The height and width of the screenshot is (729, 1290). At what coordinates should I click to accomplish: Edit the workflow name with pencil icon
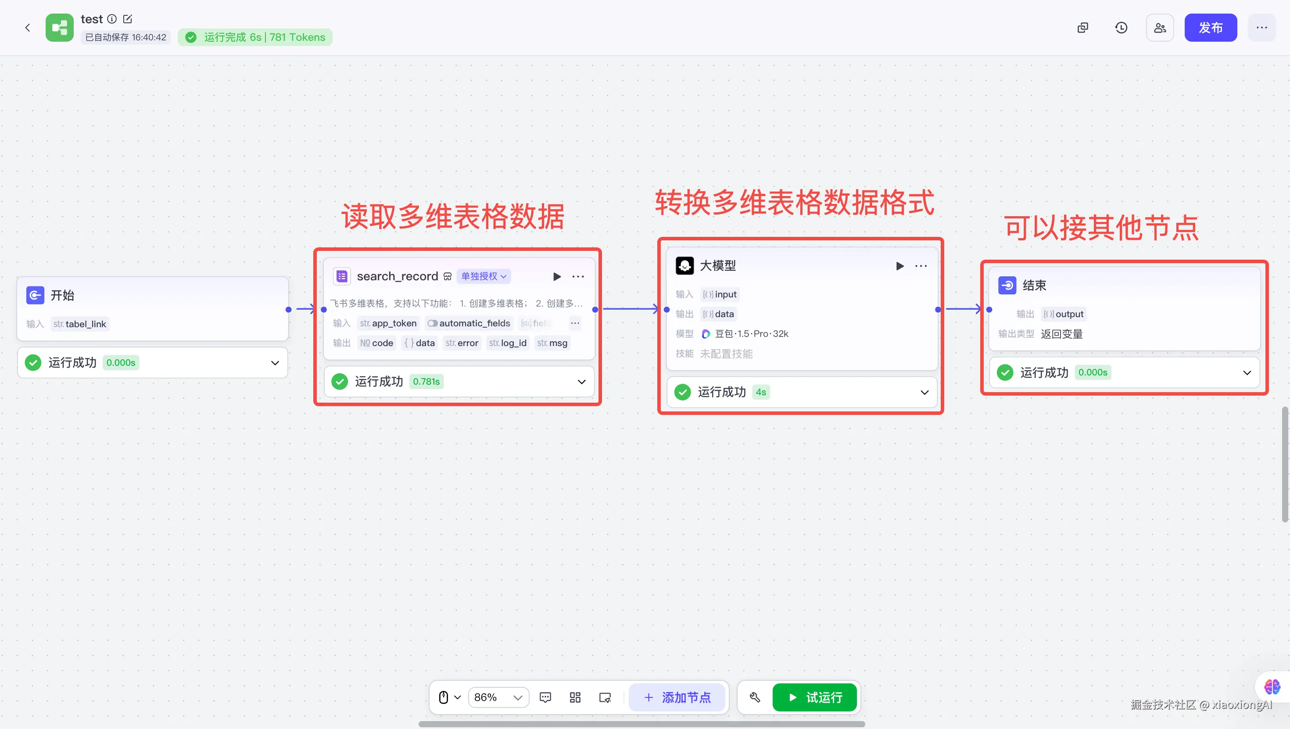[x=128, y=19]
